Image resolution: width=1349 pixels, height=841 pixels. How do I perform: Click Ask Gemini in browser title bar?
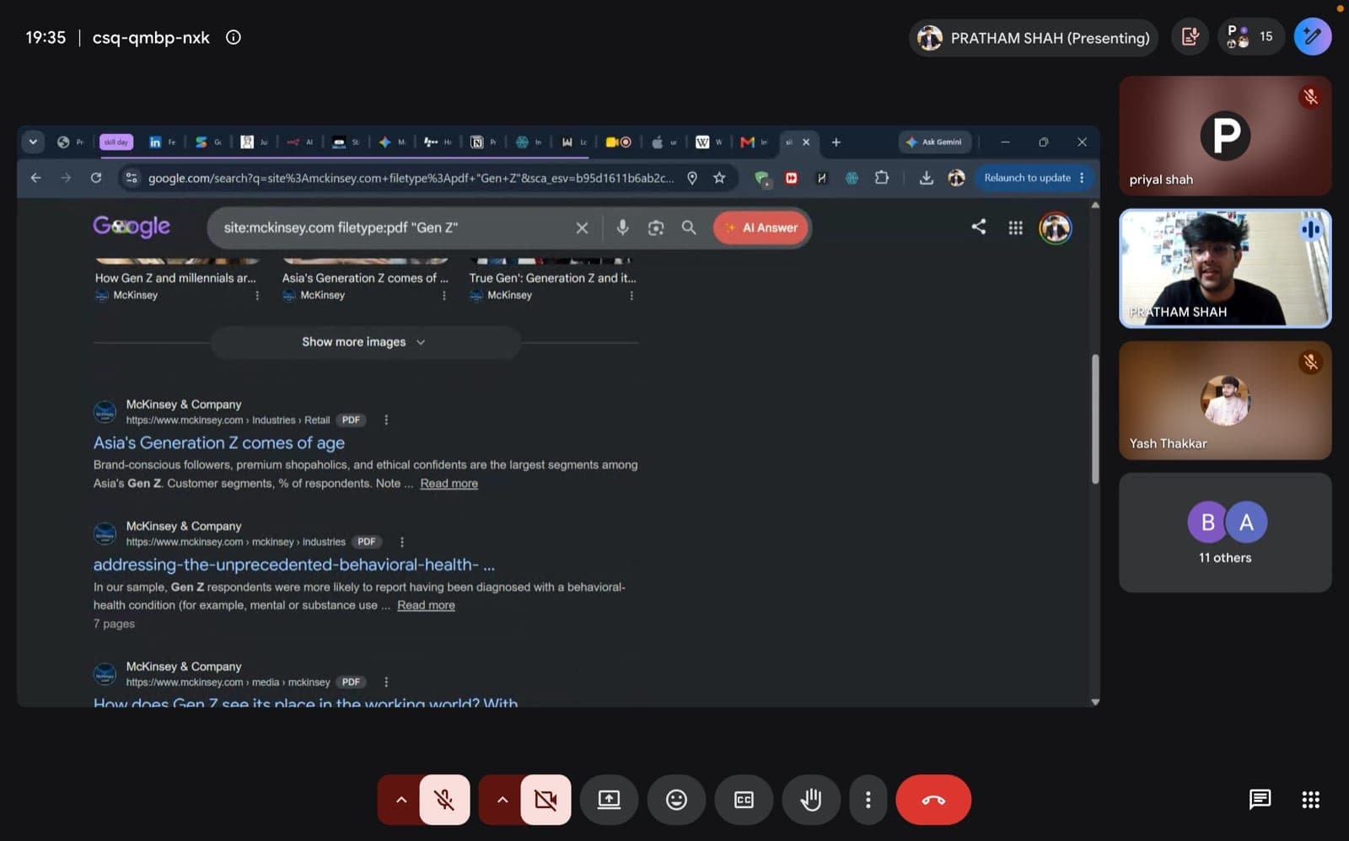tap(934, 142)
